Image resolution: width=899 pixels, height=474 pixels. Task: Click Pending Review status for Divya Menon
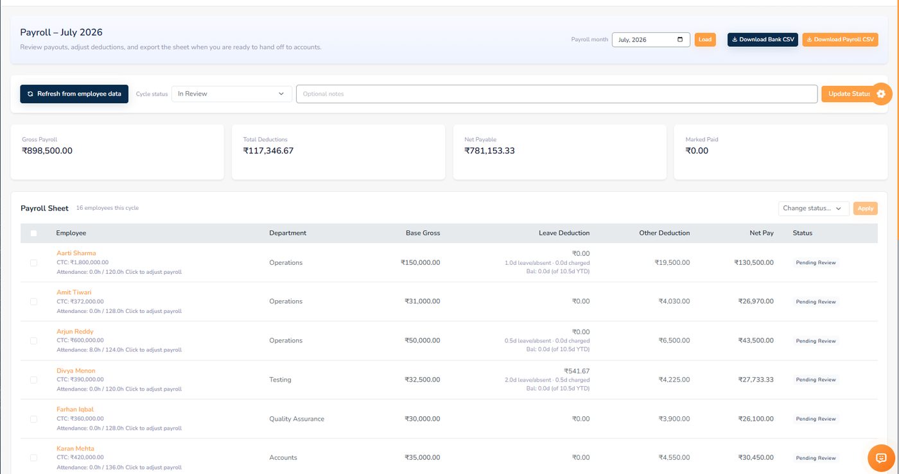816,380
